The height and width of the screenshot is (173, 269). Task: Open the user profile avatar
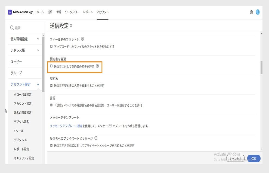[258, 12]
